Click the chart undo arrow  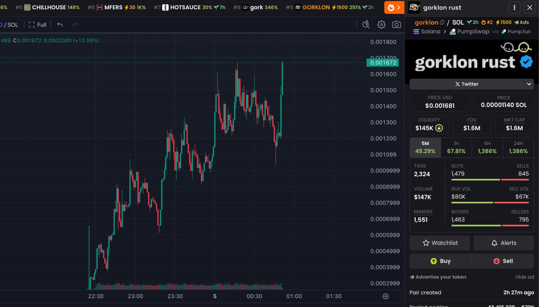(60, 25)
